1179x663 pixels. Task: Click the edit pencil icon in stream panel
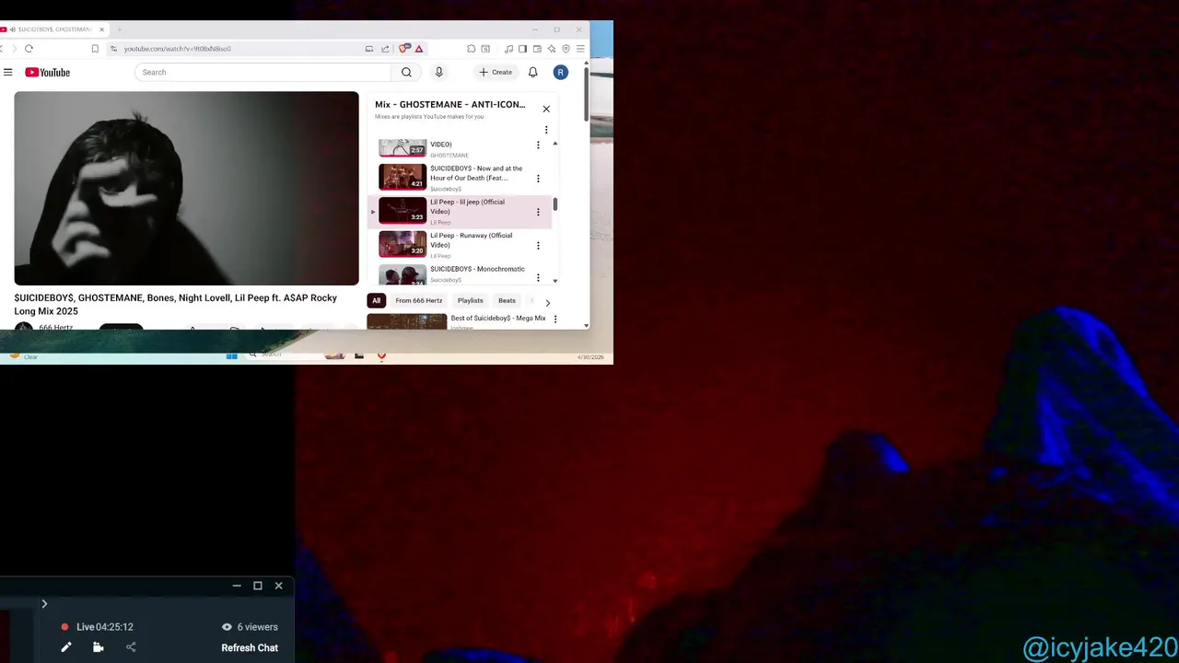point(66,647)
